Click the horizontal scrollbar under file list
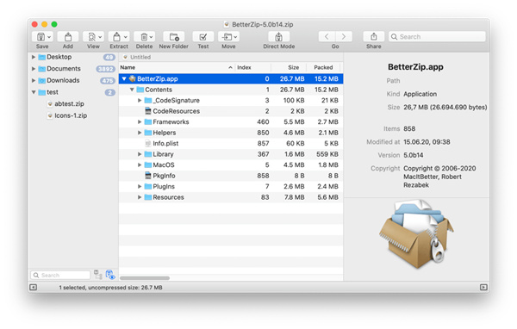The width and height of the screenshot is (517, 329). click(145, 278)
